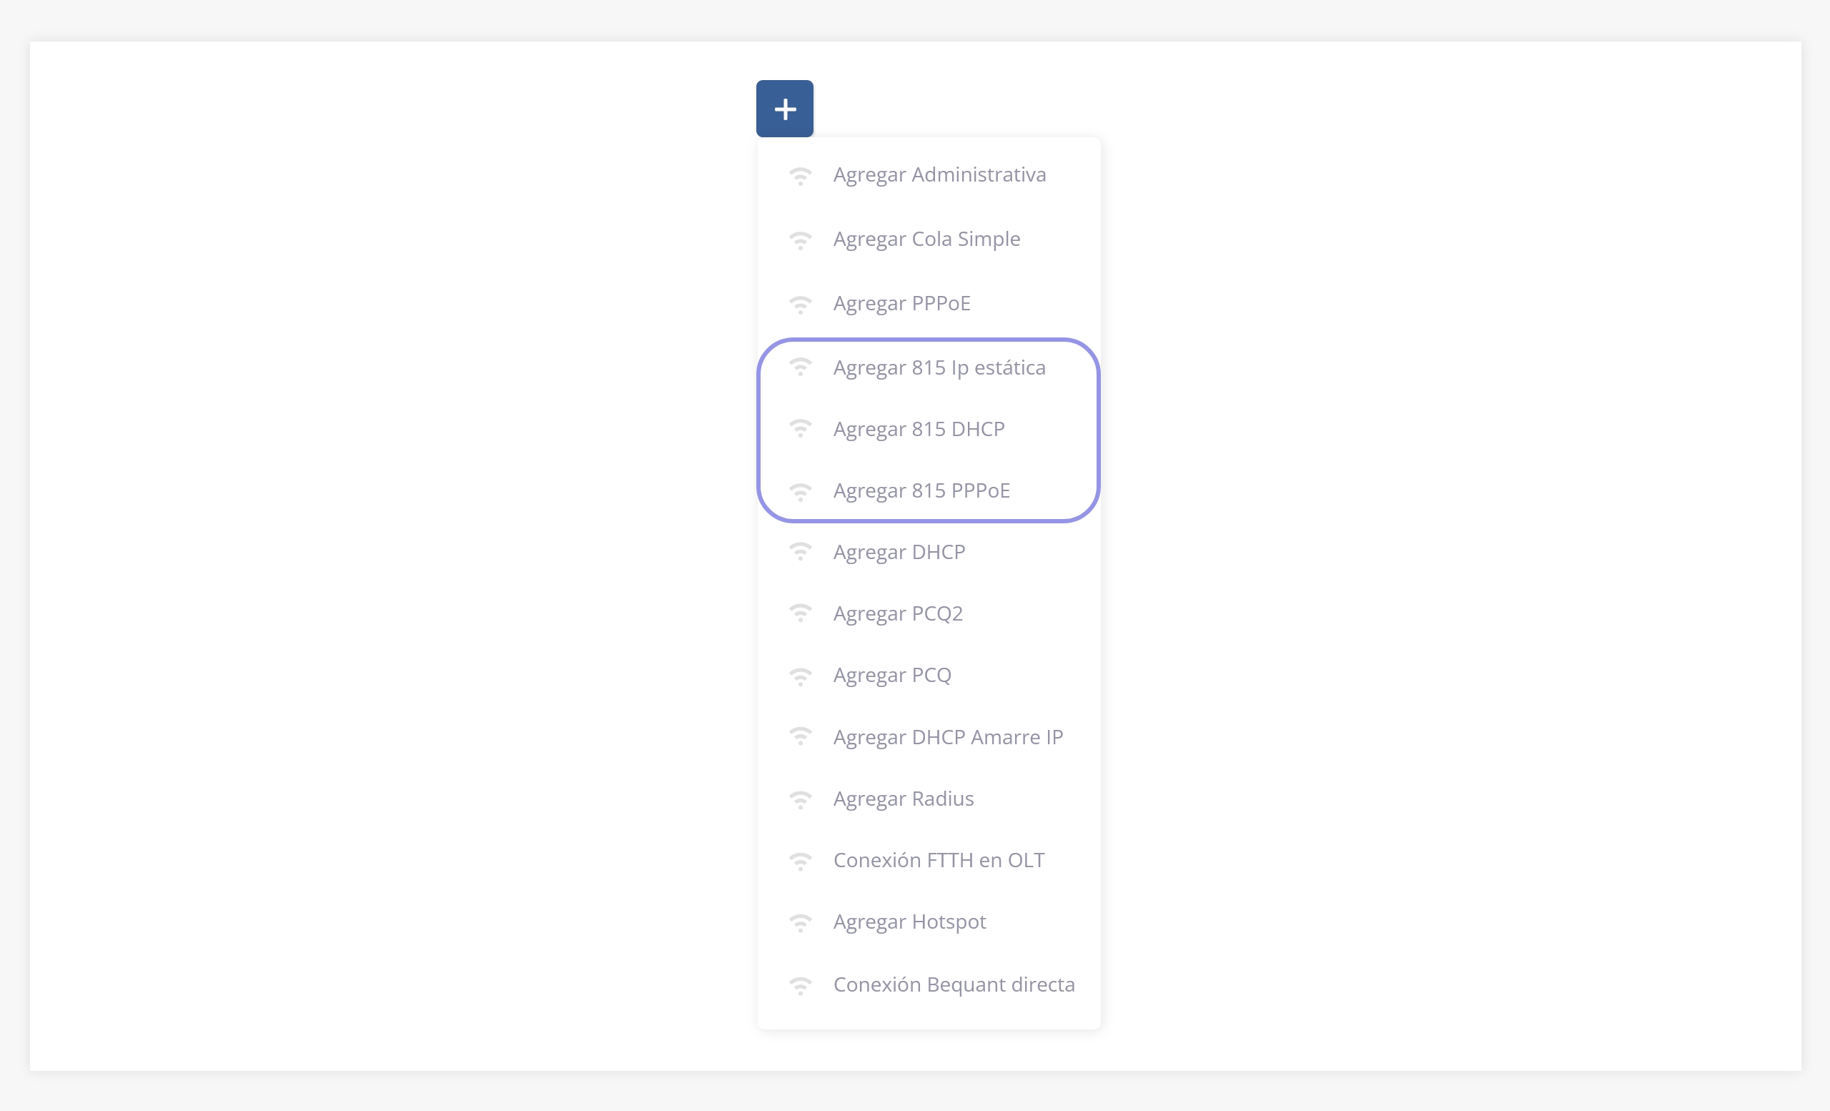Viewport: 1830px width, 1111px height.
Task: Click wifi icon next to Conexión FTTH en OLT
Action: point(800,861)
